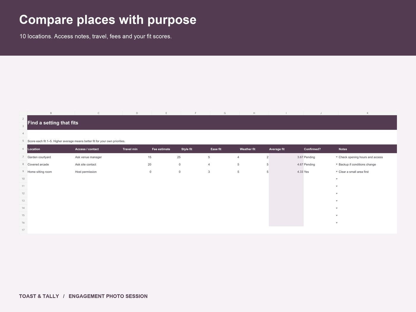The width and height of the screenshot is (416, 312).
Task: Select the "Host permission" cell
Action: (98, 172)
